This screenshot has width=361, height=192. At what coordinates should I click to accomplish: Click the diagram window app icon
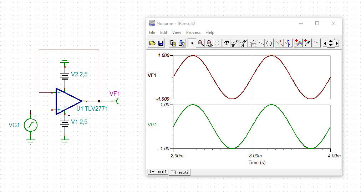[152, 23]
